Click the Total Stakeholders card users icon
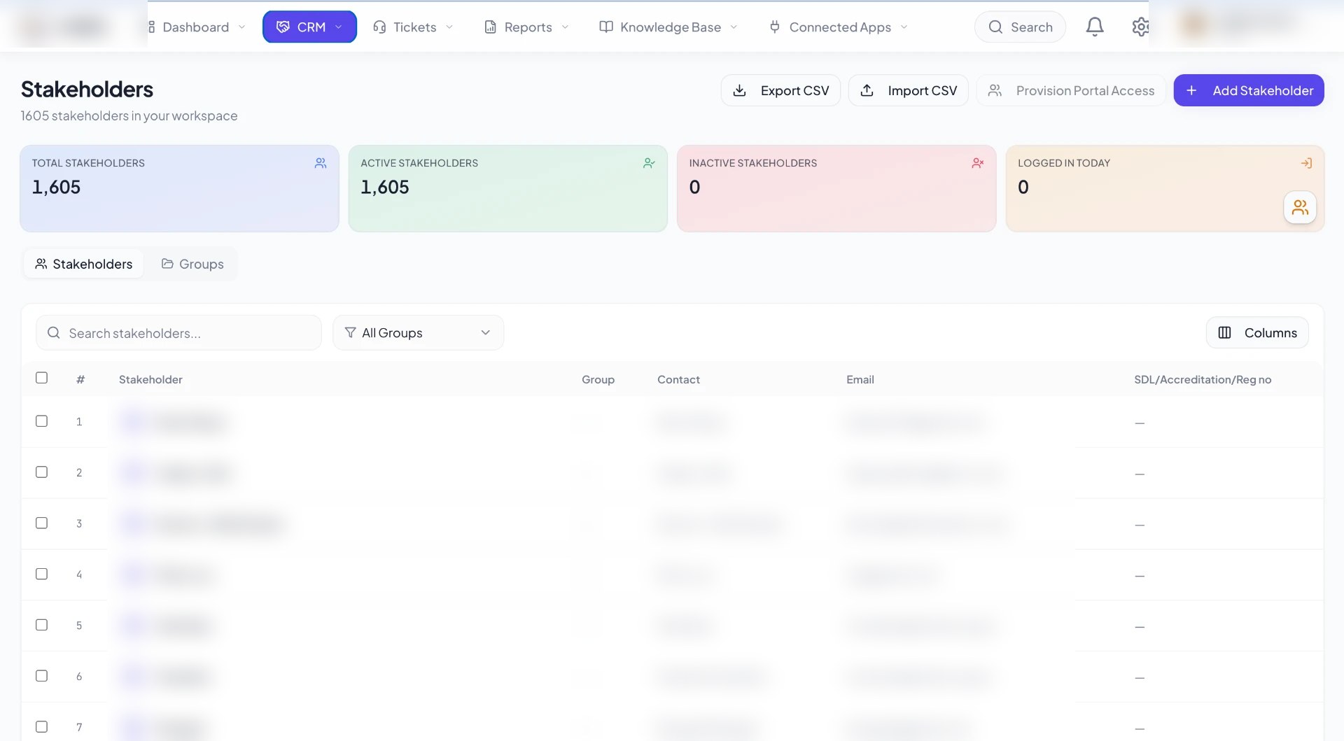The image size is (1344, 741). coord(321,163)
